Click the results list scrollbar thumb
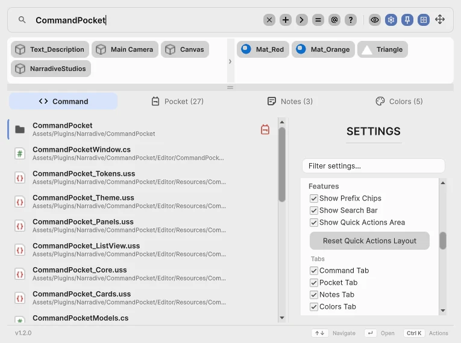 pos(282,164)
